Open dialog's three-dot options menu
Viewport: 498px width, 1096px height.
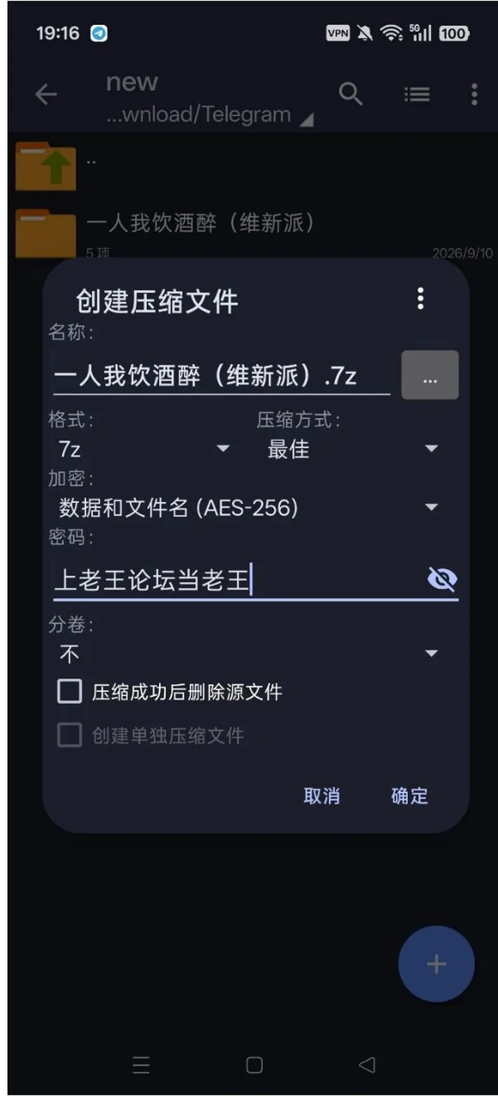[421, 299]
